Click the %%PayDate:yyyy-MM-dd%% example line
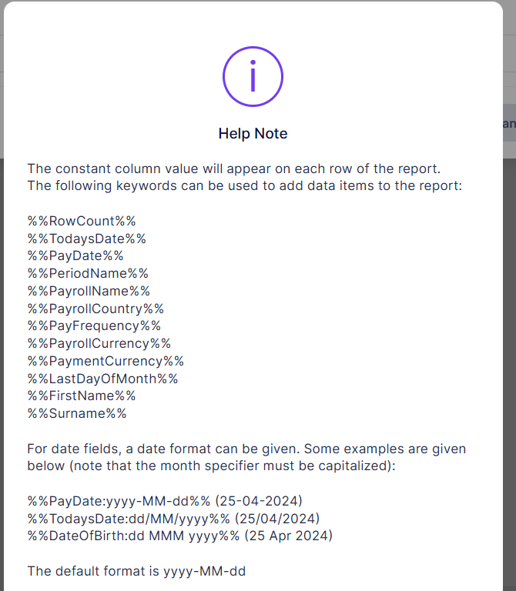Image resolution: width=516 pixels, height=591 pixels. (165, 501)
